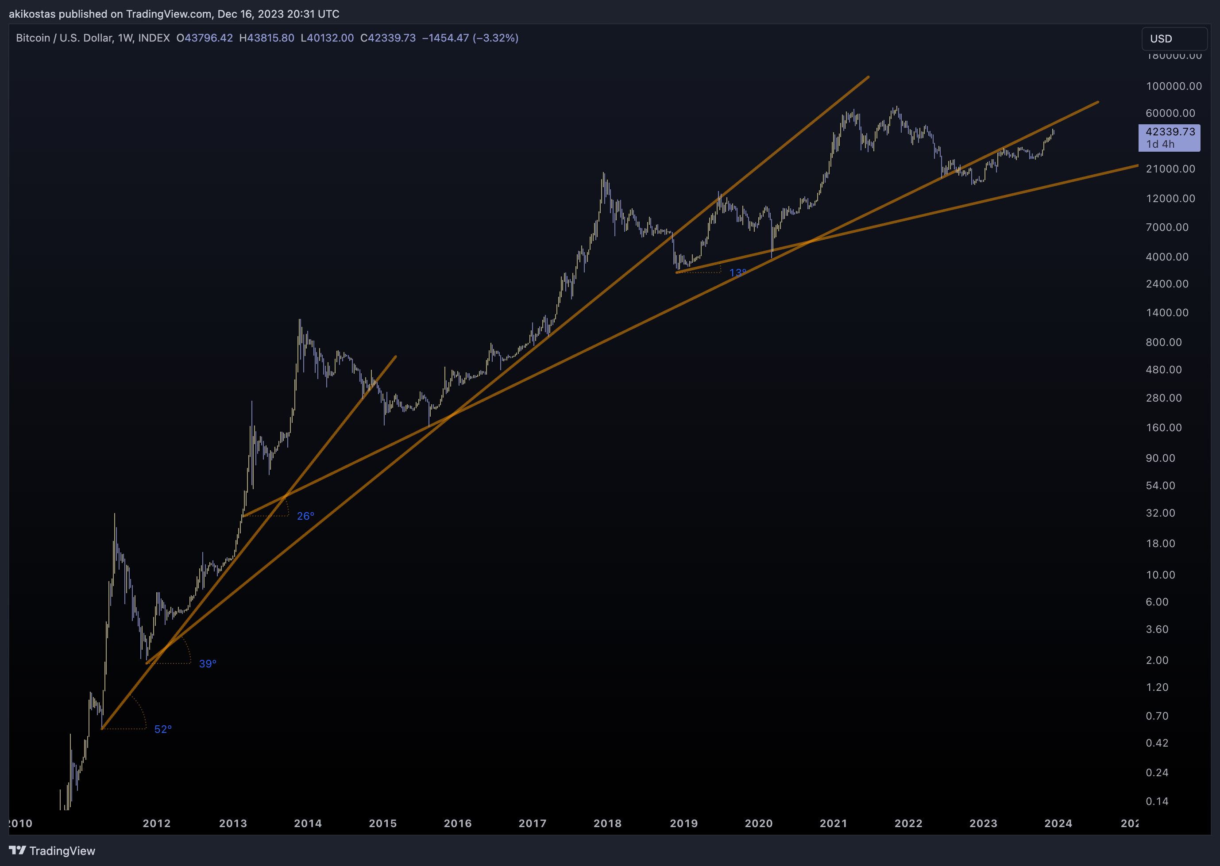Click the 800.00 price scale label
The height and width of the screenshot is (866, 1220).
1163,342
